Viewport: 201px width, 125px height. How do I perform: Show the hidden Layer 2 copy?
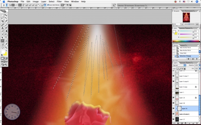(174, 87)
